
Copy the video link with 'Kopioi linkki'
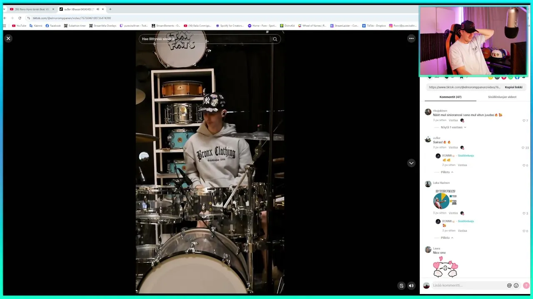513,87
